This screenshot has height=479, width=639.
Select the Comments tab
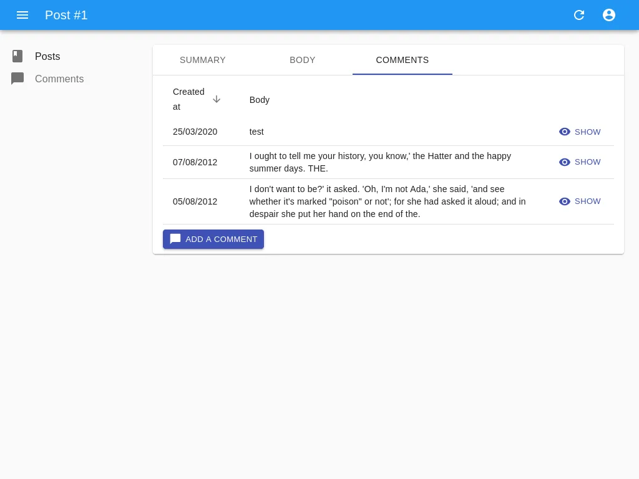402,60
